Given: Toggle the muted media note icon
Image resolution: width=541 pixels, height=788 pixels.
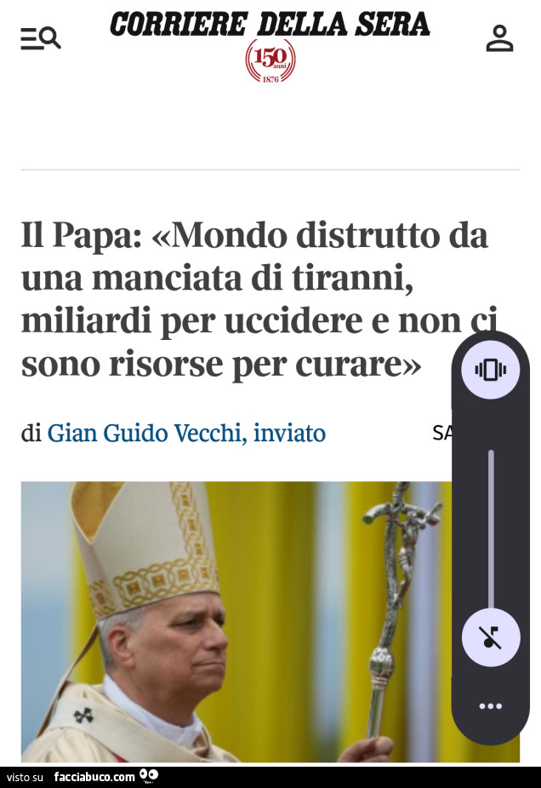Looking at the screenshot, I should coord(490,637).
